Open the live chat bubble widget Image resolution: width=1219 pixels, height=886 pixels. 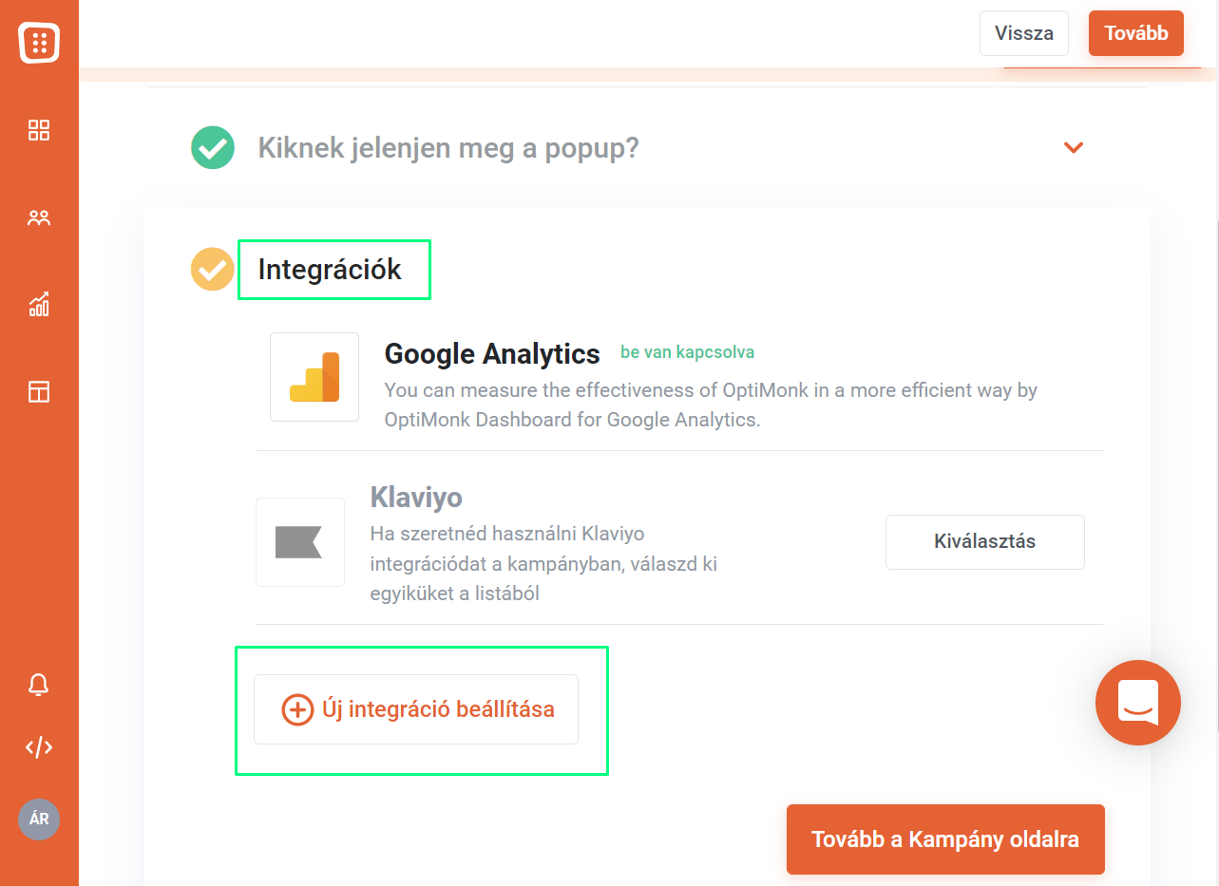pyautogui.click(x=1138, y=703)
